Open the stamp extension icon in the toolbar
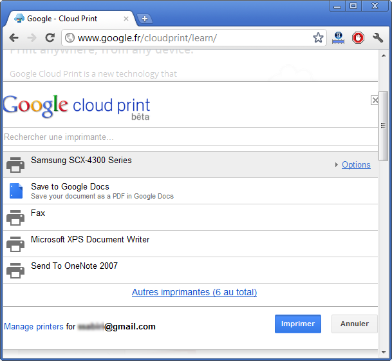The image size is (392, 361). 338,38
